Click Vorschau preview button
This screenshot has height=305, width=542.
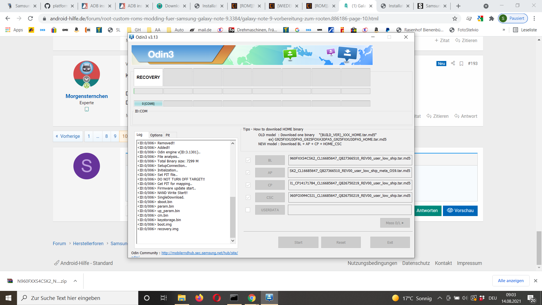pyautogui.click(x=460, y=211)
